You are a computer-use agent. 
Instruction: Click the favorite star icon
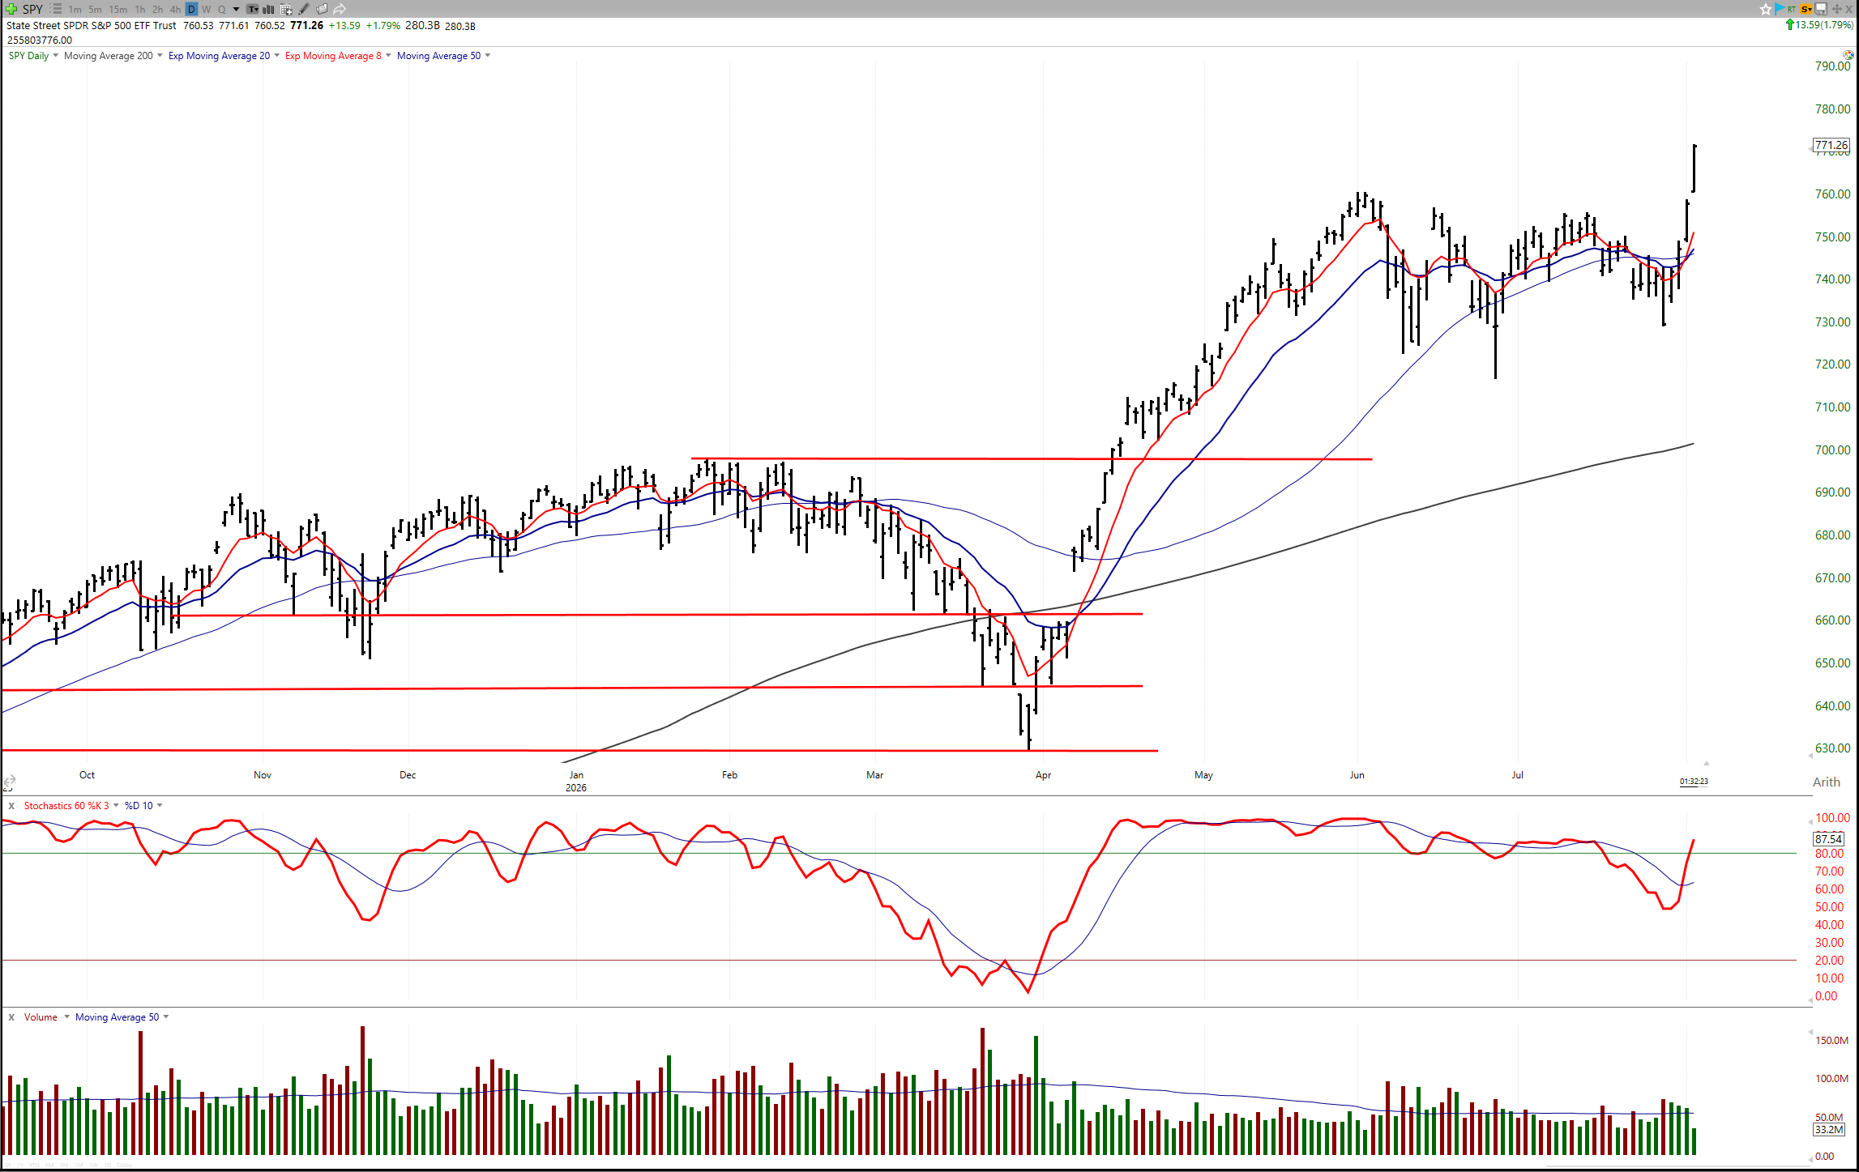pos(1766,10)
